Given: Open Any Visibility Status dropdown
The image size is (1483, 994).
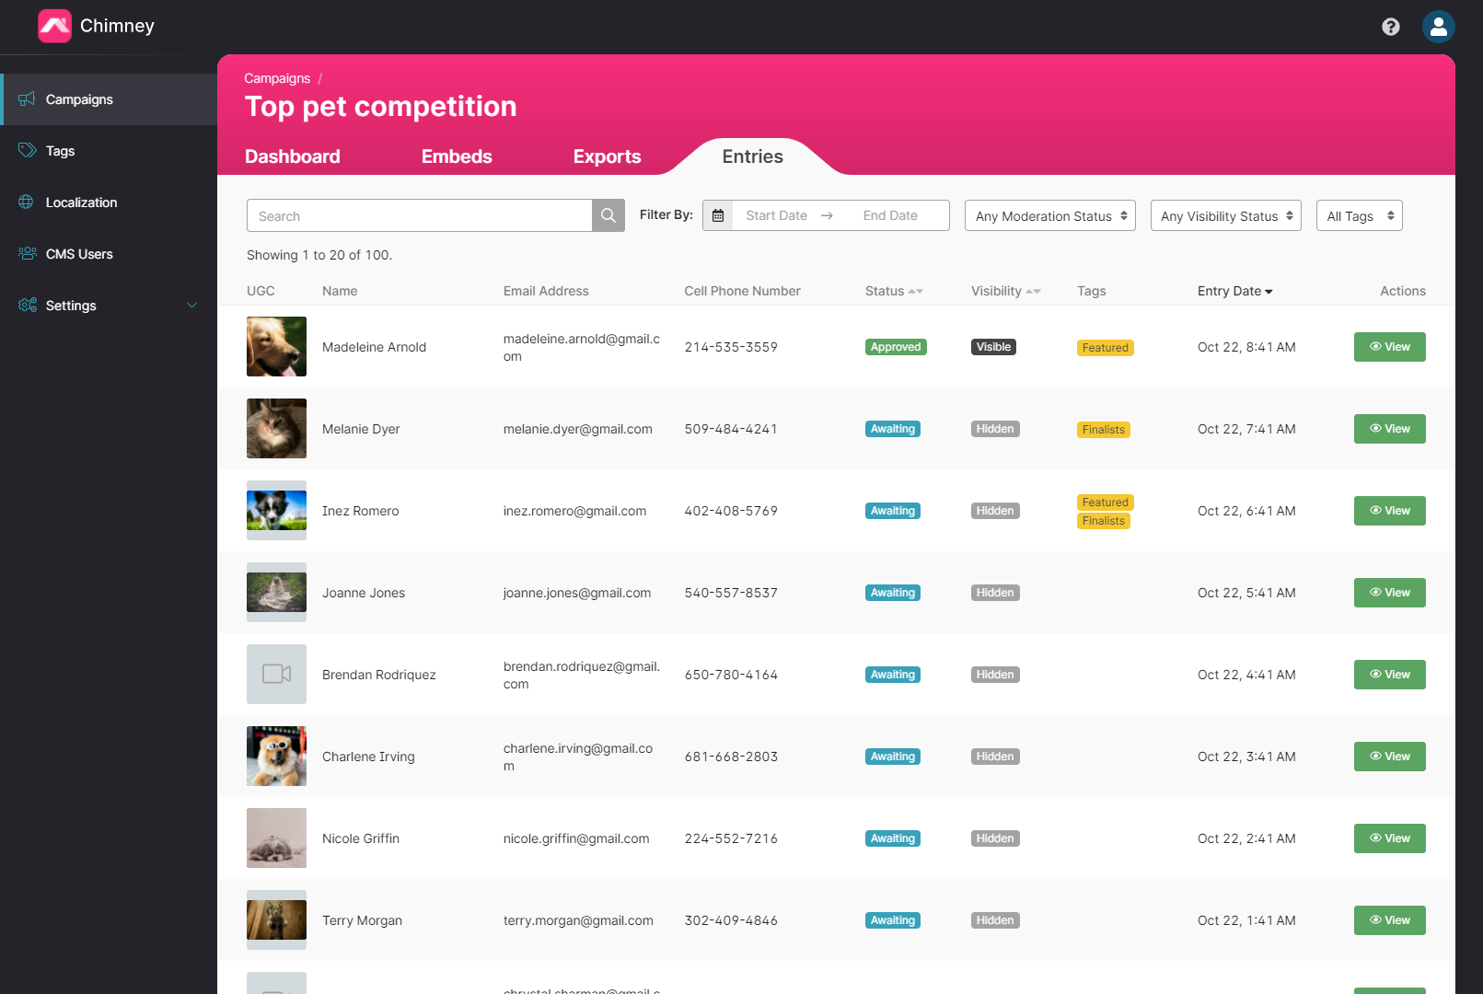Looking at the screenshot, I should coord(1225,215).
